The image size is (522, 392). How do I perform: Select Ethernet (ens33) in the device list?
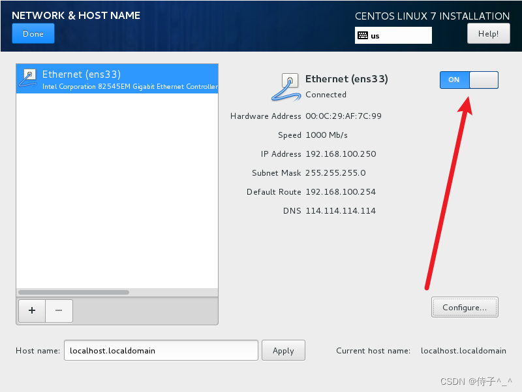pyautogui.click(x=117, y=78)
